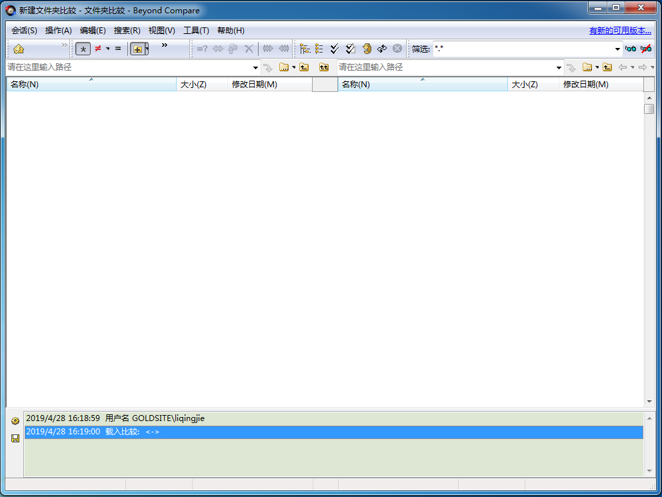Open the right path history dropdown
The width and height of the screenshot is (662, 497).
coord(559,67)
